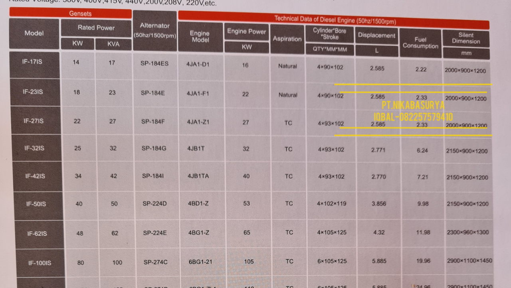Click alternator value SP-184E in IF-23IS row
This screenshot has width=511, height=288.
[153, 93]
